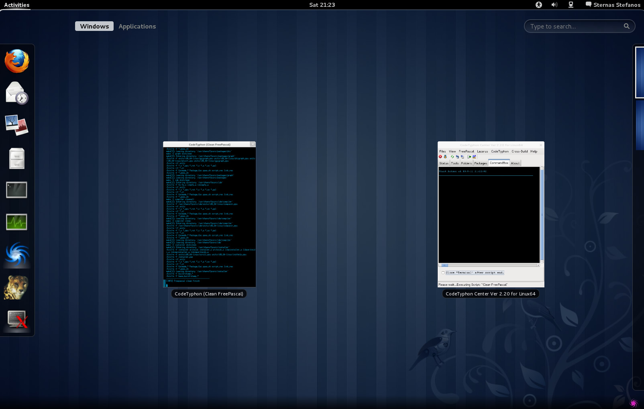Click the green refresh arrows toolbar icon
Viewport: 644px width, 409px height.
[452, 157]
